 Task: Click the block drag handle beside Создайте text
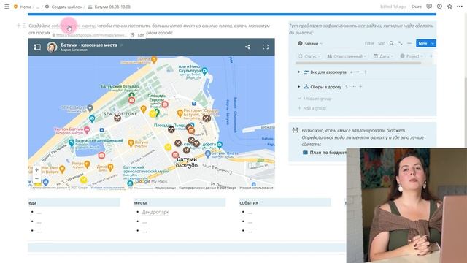tap(25, 26)
